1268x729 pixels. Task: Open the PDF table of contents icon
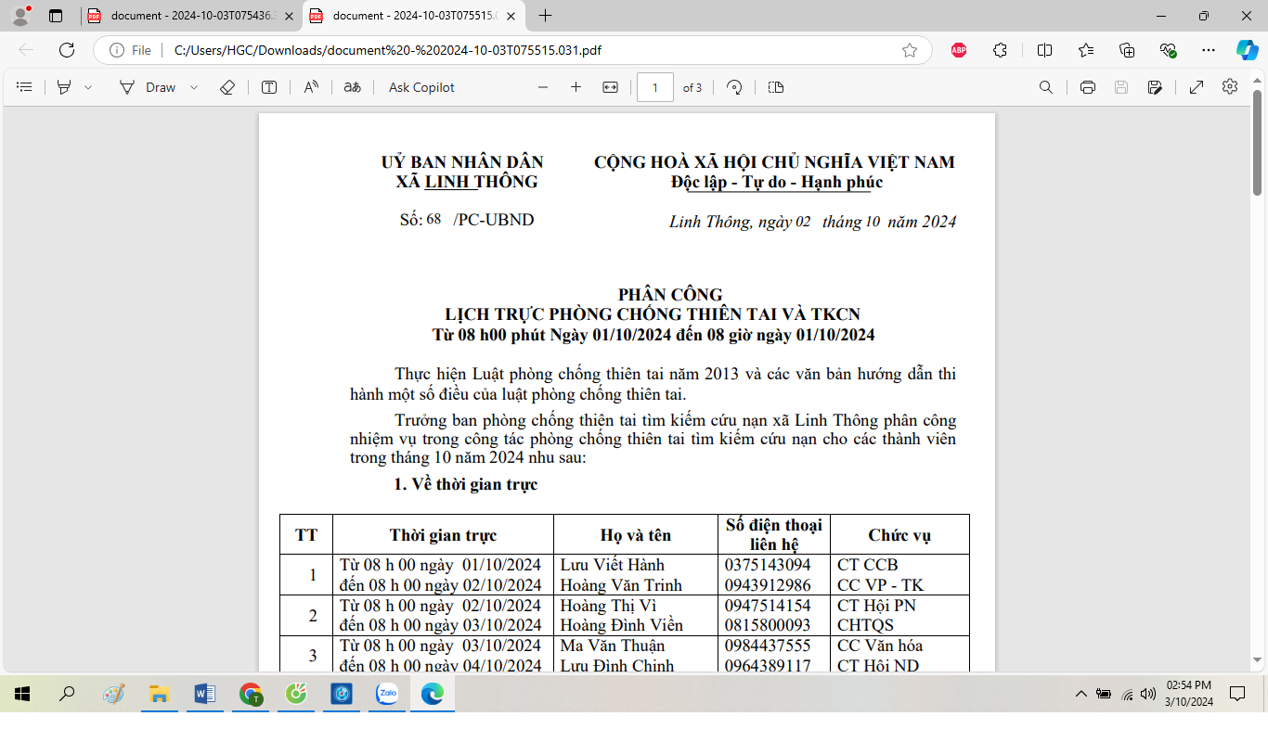(x=25, y=87)
